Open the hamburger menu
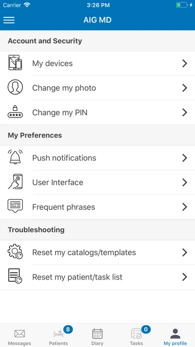This screenshot has height=347, width=195. click(x=9, y=20)
